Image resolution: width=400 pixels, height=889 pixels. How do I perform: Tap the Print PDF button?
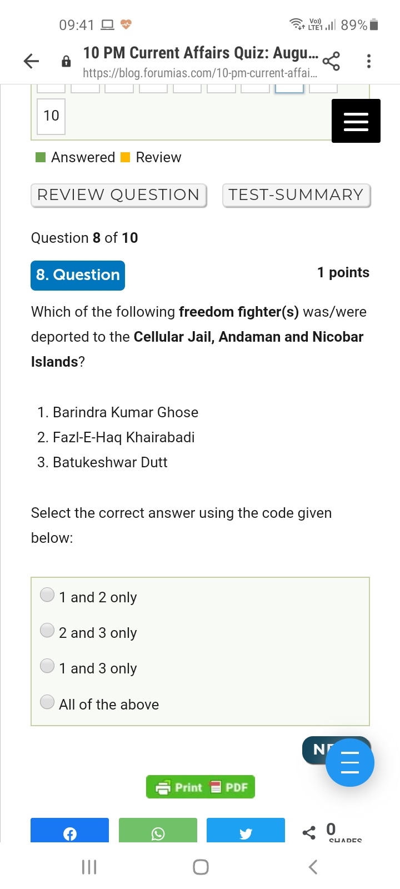[200, 787]
